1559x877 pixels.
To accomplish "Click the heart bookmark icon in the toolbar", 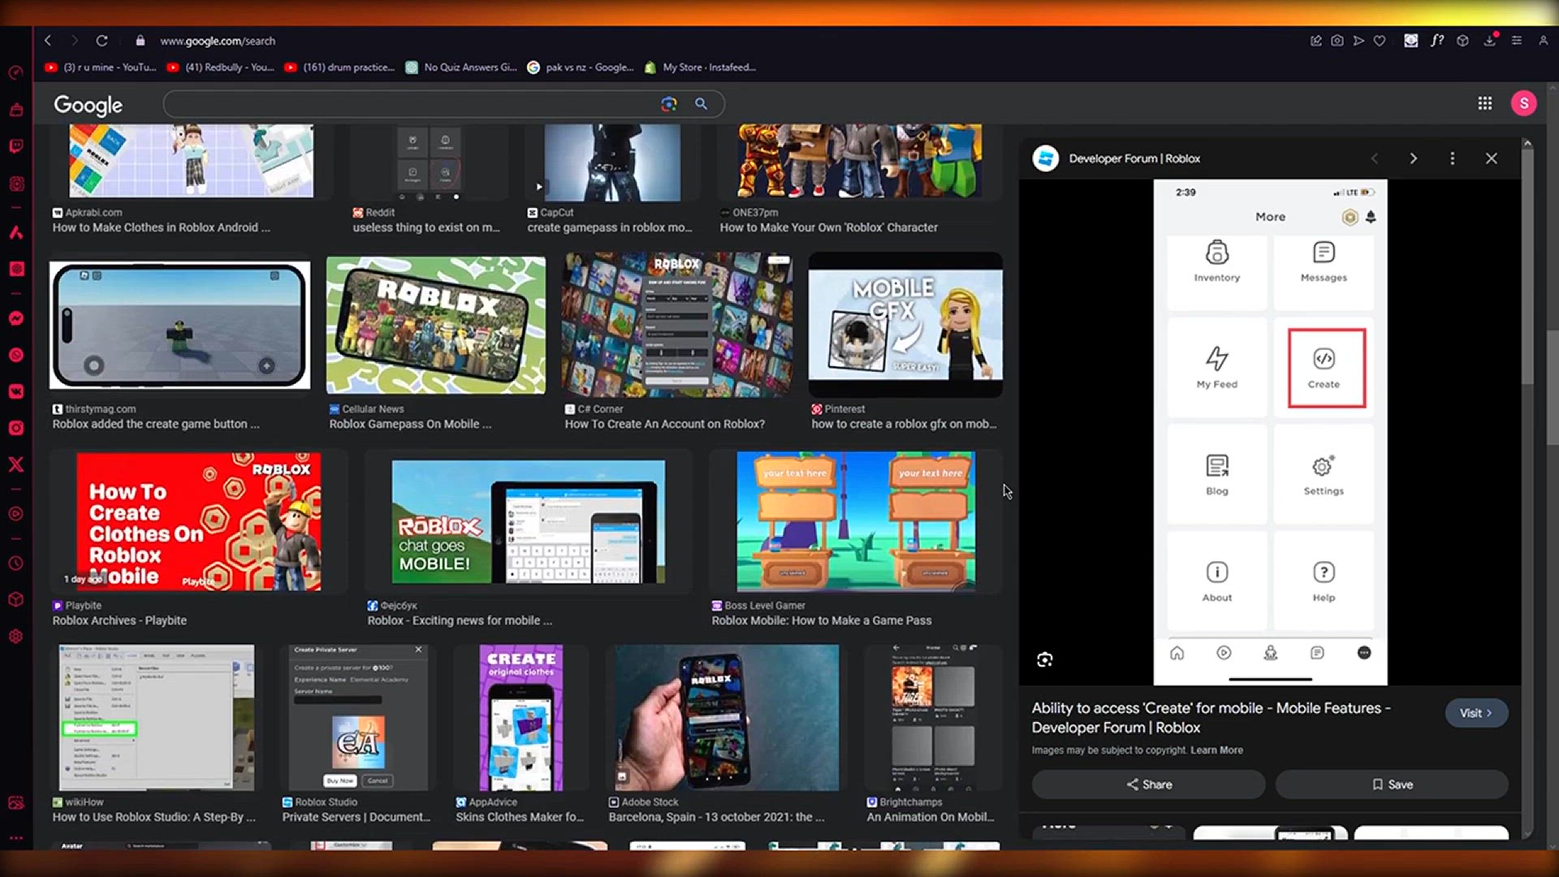I will click(1380, 41).
